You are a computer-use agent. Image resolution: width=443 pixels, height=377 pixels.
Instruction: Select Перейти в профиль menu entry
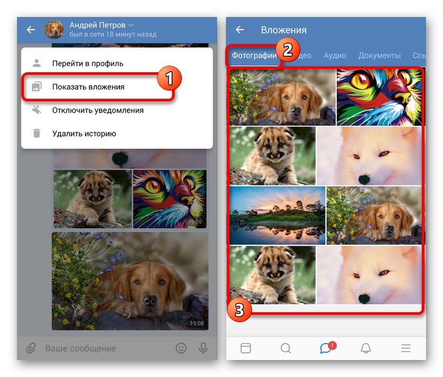(117, 63)
